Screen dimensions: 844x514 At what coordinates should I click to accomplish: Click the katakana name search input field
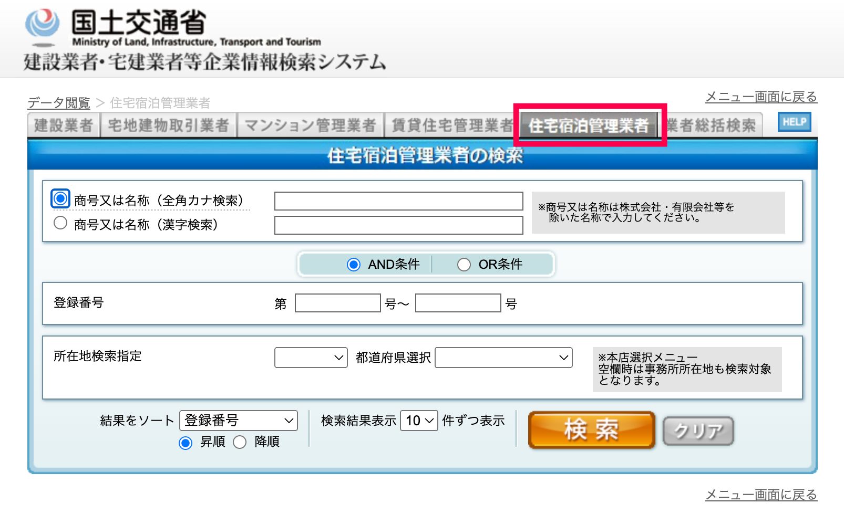click(x=398, y=201)
